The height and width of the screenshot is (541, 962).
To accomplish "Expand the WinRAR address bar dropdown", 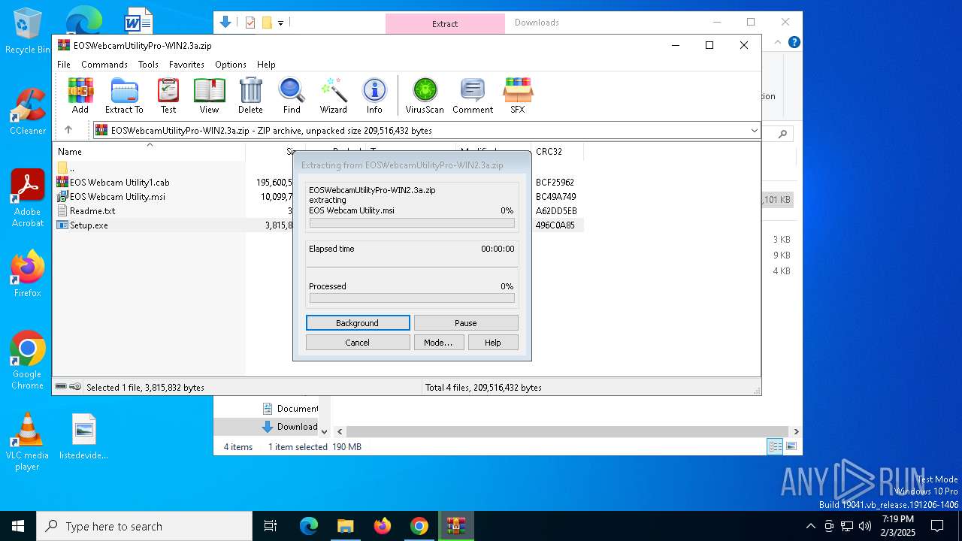I will (754, 131).
